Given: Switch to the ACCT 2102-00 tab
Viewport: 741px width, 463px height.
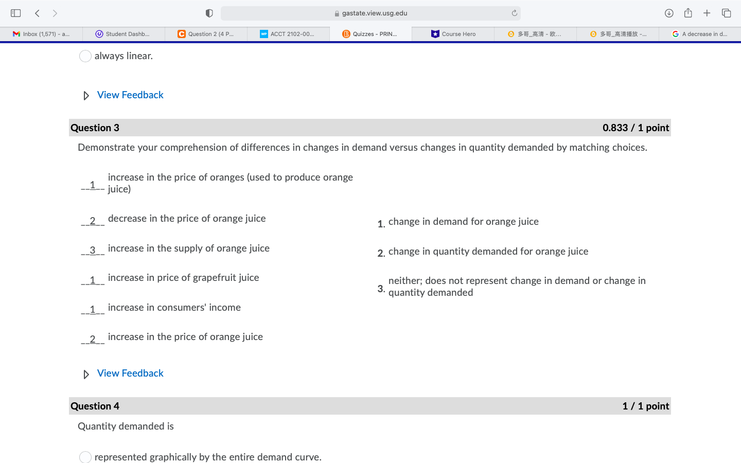Looking at the screenshot, I should (x=288, y=33).
